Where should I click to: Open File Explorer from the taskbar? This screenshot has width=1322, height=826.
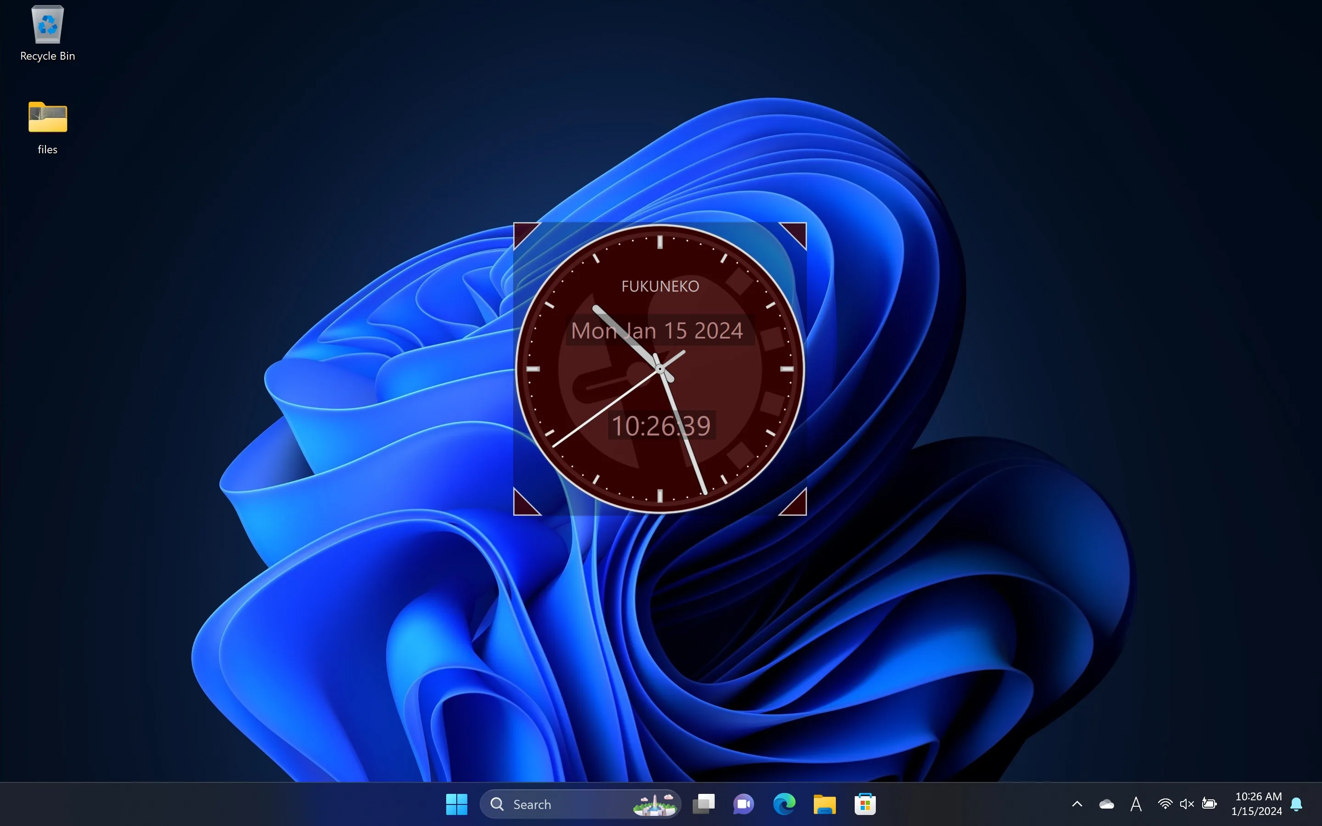(824, 804)
